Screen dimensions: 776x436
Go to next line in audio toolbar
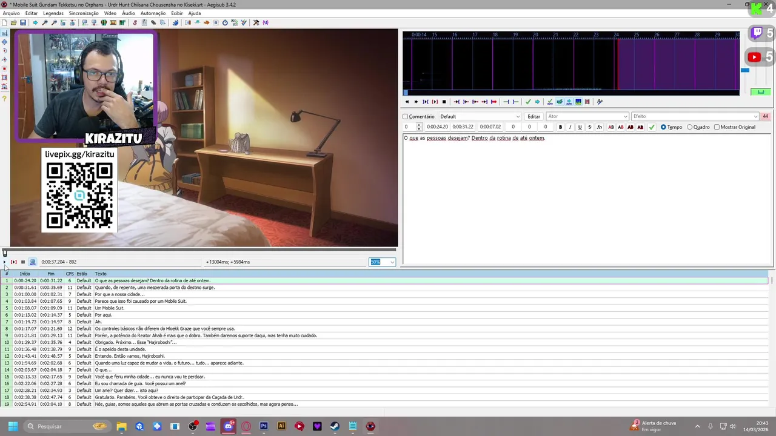point(416,102)
